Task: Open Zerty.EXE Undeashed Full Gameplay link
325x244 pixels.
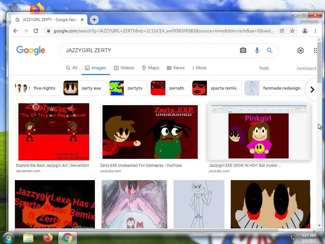Action: coord(141,165)
